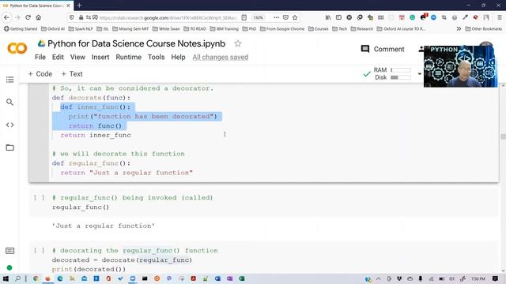Reload the page with the refresh icon

click(28, 17)
